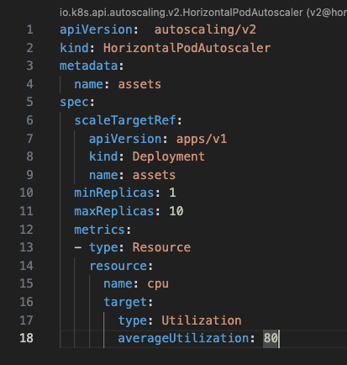Click the schema label io.k8s.api.autoscaling.v2.HorizontalPodAutoscaler

point(181,13)
